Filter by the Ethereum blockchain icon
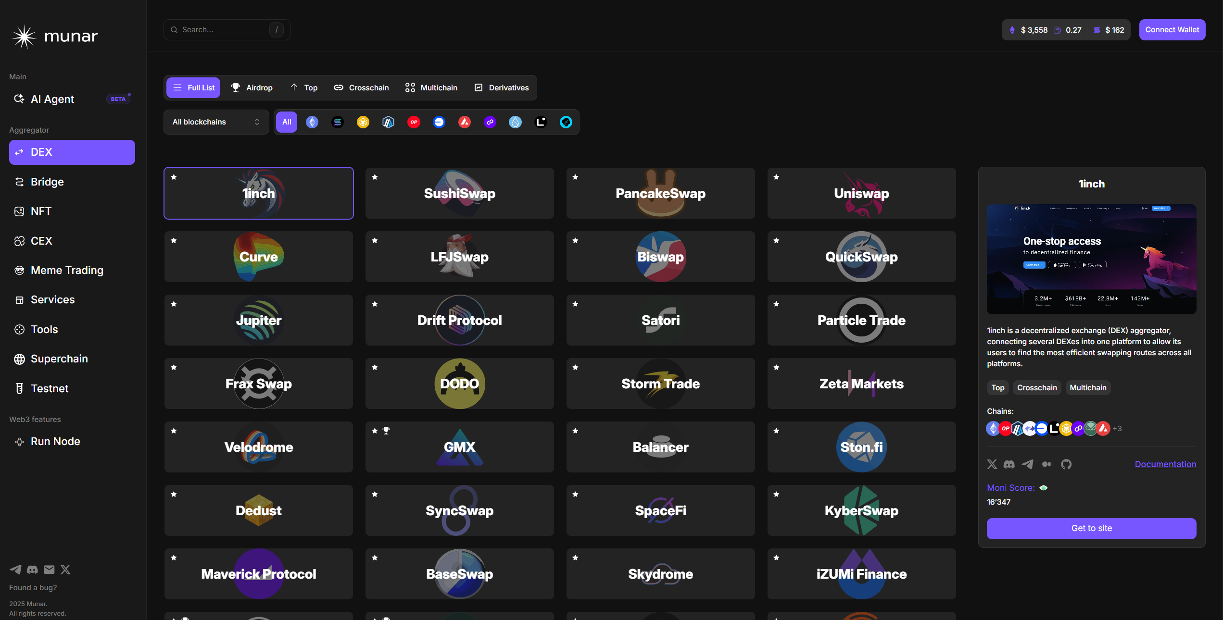 click(312, 122)
